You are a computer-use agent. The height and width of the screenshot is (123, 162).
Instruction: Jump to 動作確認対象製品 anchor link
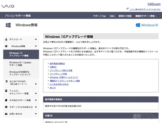tap(57, 64)
